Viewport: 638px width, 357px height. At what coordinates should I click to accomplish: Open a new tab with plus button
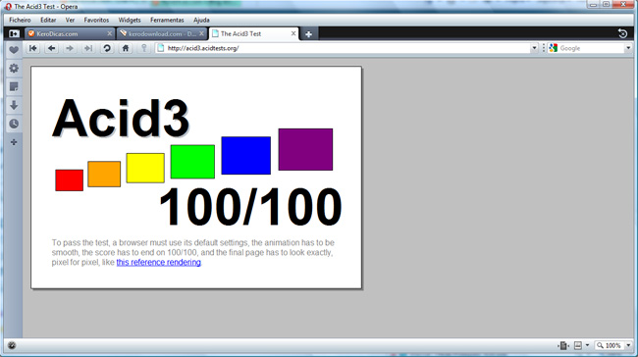tap(308, 34)
